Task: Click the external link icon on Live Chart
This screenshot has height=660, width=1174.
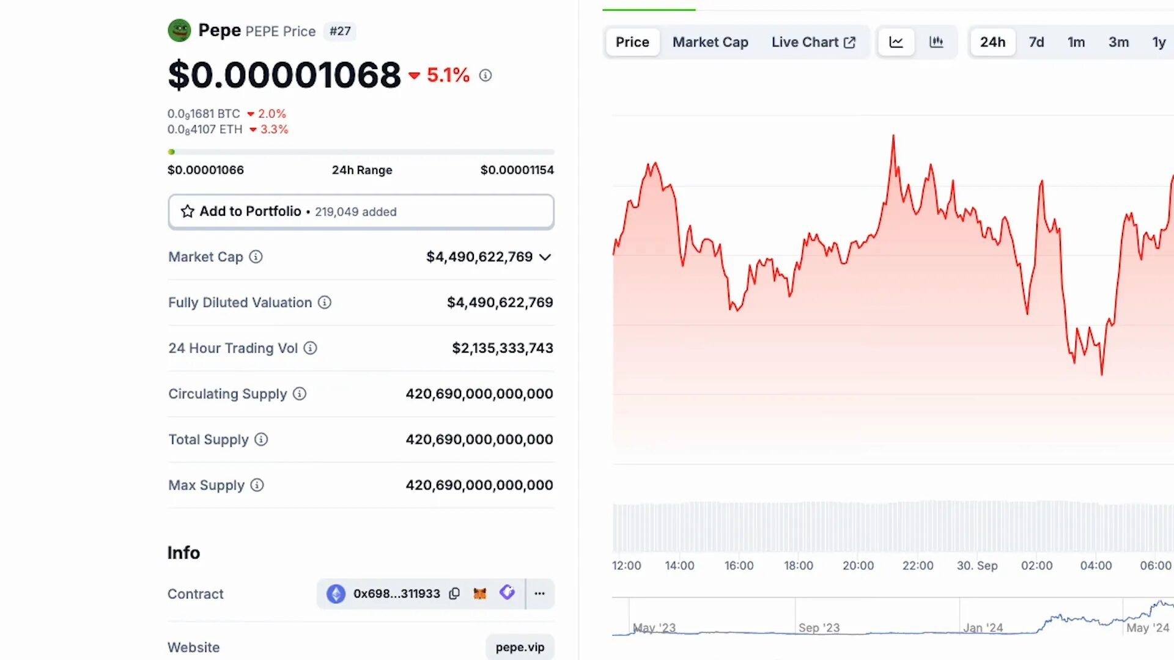Action: coord(849,42)
